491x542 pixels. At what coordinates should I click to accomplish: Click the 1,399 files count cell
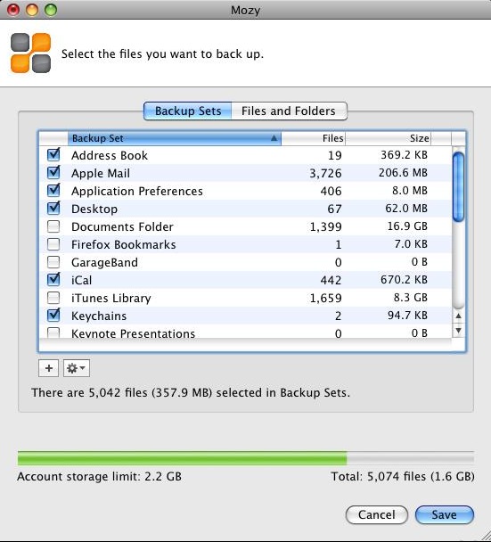coord(325,227)
